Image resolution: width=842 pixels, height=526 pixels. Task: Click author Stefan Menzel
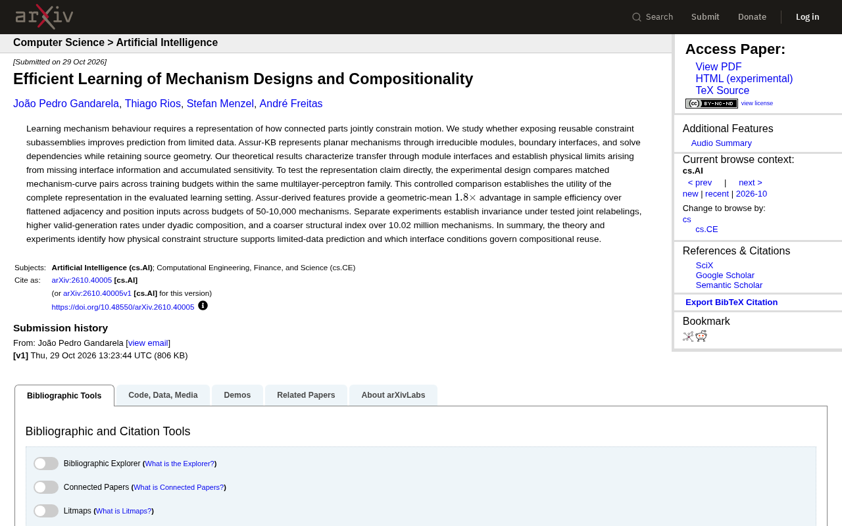pos(220,104)
